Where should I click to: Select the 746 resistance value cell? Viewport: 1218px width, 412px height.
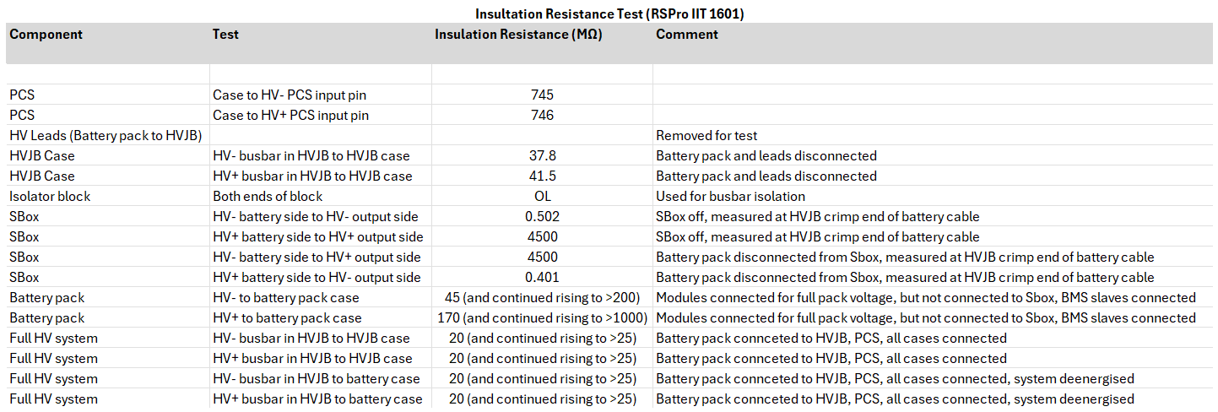coord(542,115)
